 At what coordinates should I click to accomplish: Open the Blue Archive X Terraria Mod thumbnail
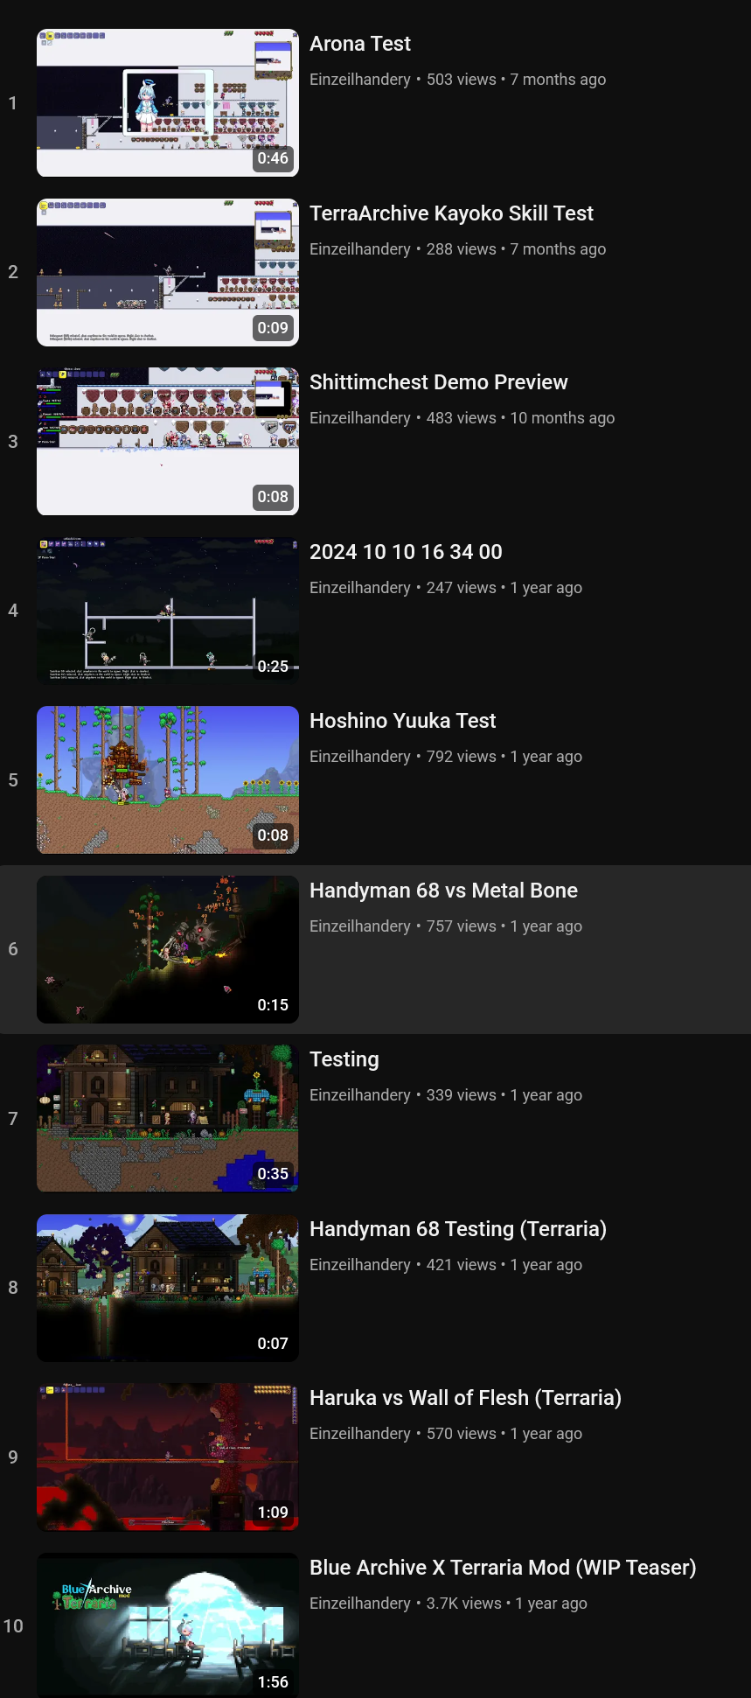tap(168, 1625)
